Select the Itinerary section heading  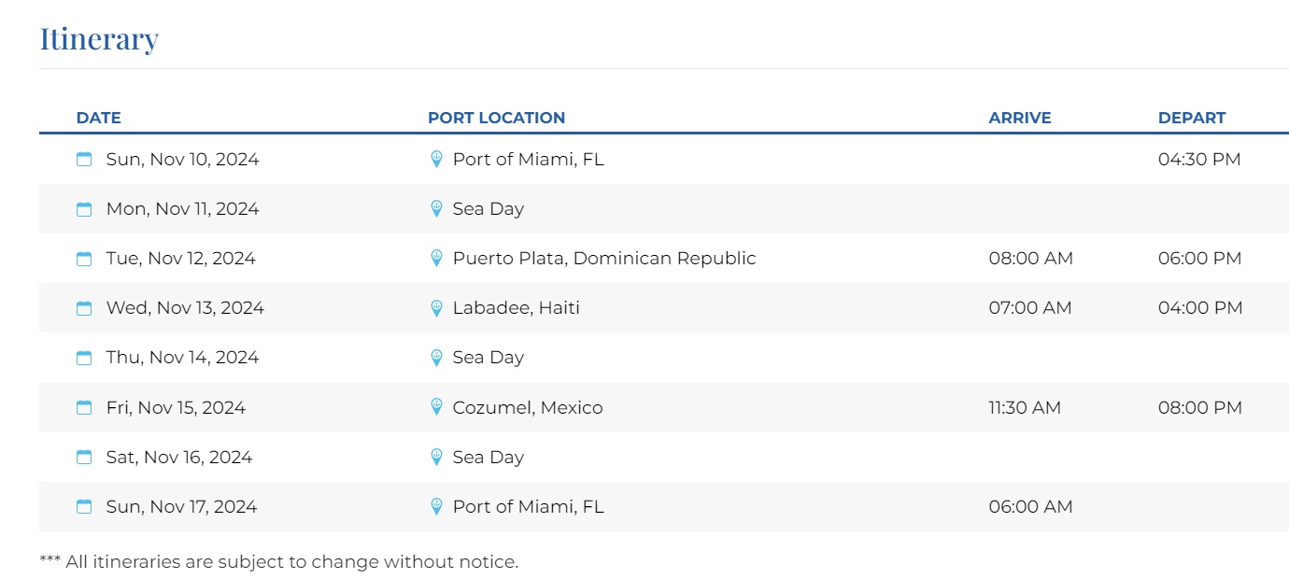[99, 39]
